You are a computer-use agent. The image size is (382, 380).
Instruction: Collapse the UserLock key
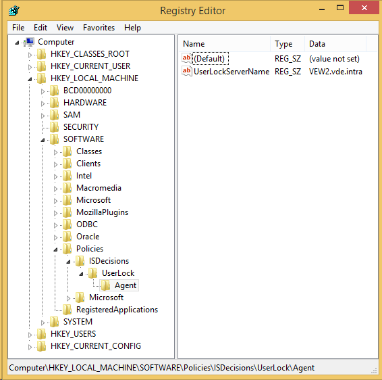pyautogui.click(x=81, y=274)
